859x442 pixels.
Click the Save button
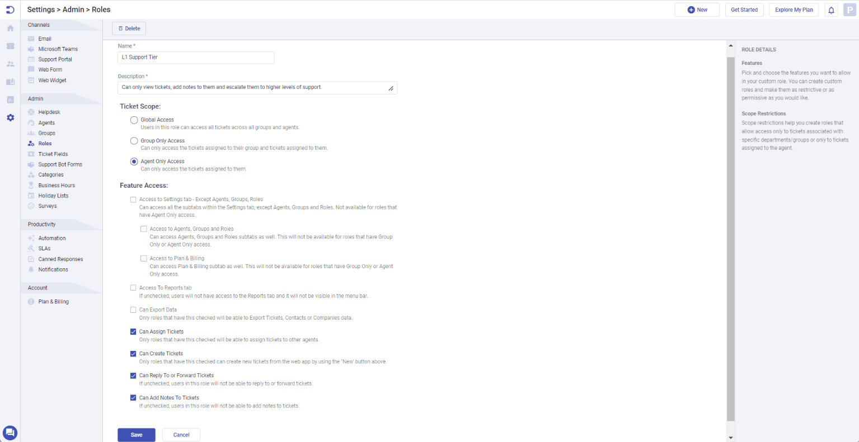coord(137,435)
